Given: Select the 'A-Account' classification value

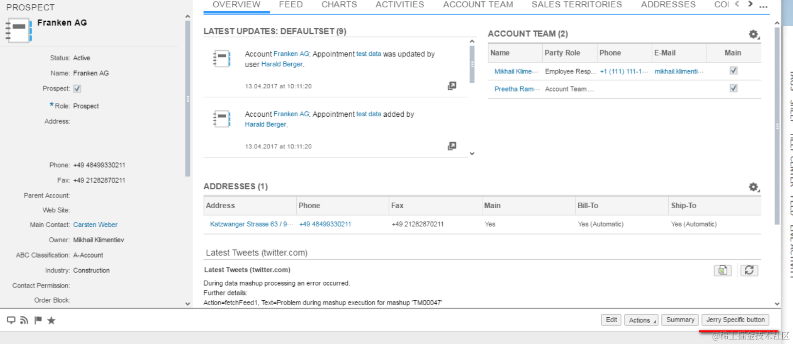Looking at the screenshot, I should click(88, 255).
